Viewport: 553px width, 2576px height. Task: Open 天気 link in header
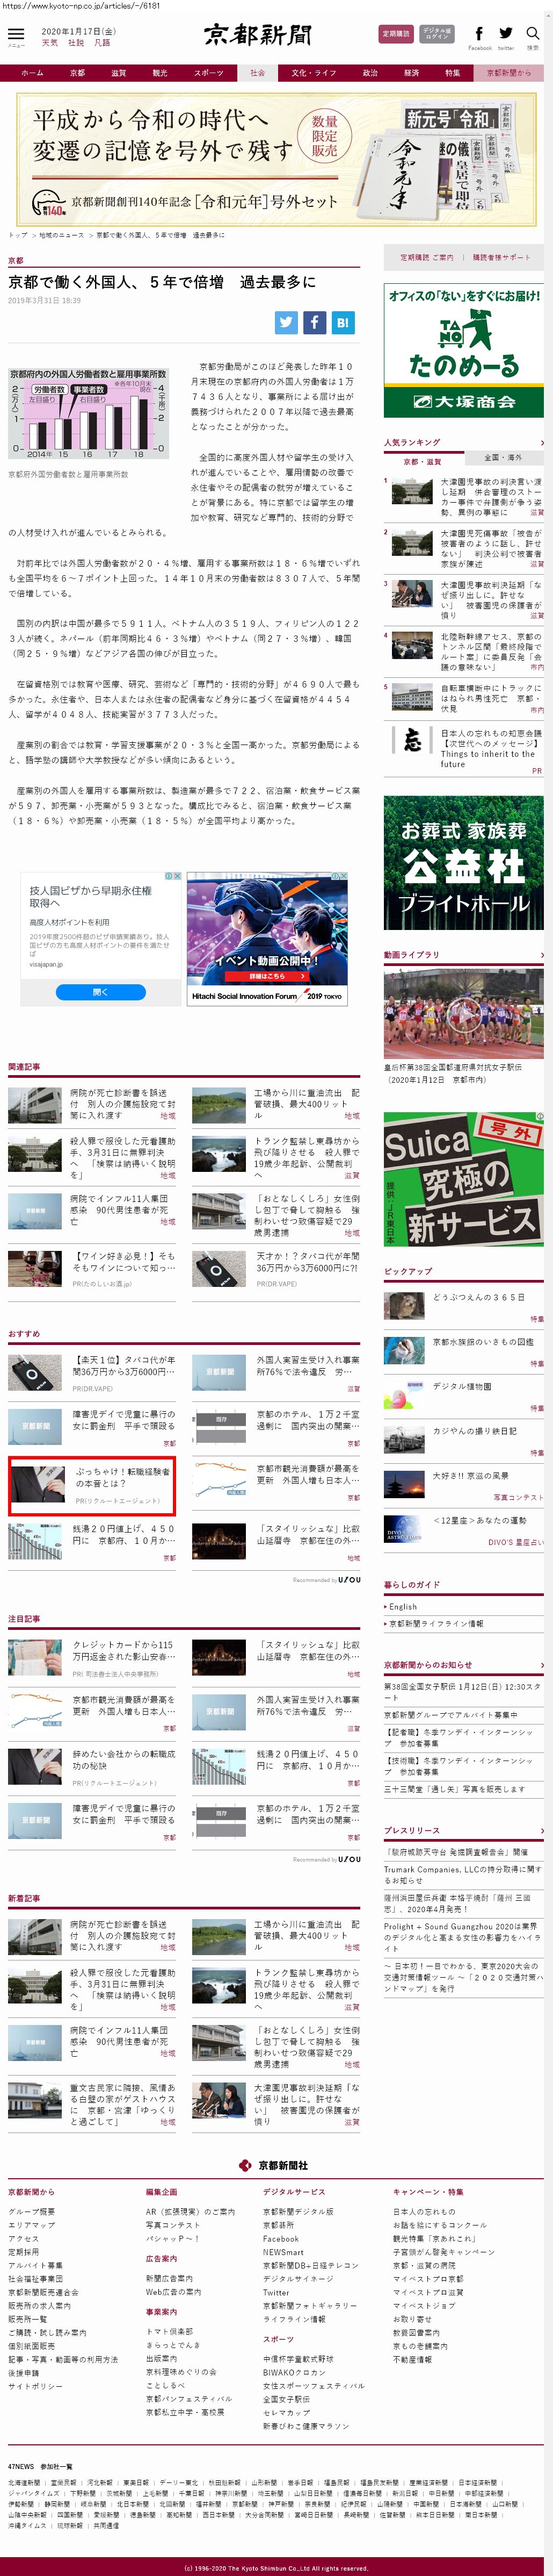[50, 43]
